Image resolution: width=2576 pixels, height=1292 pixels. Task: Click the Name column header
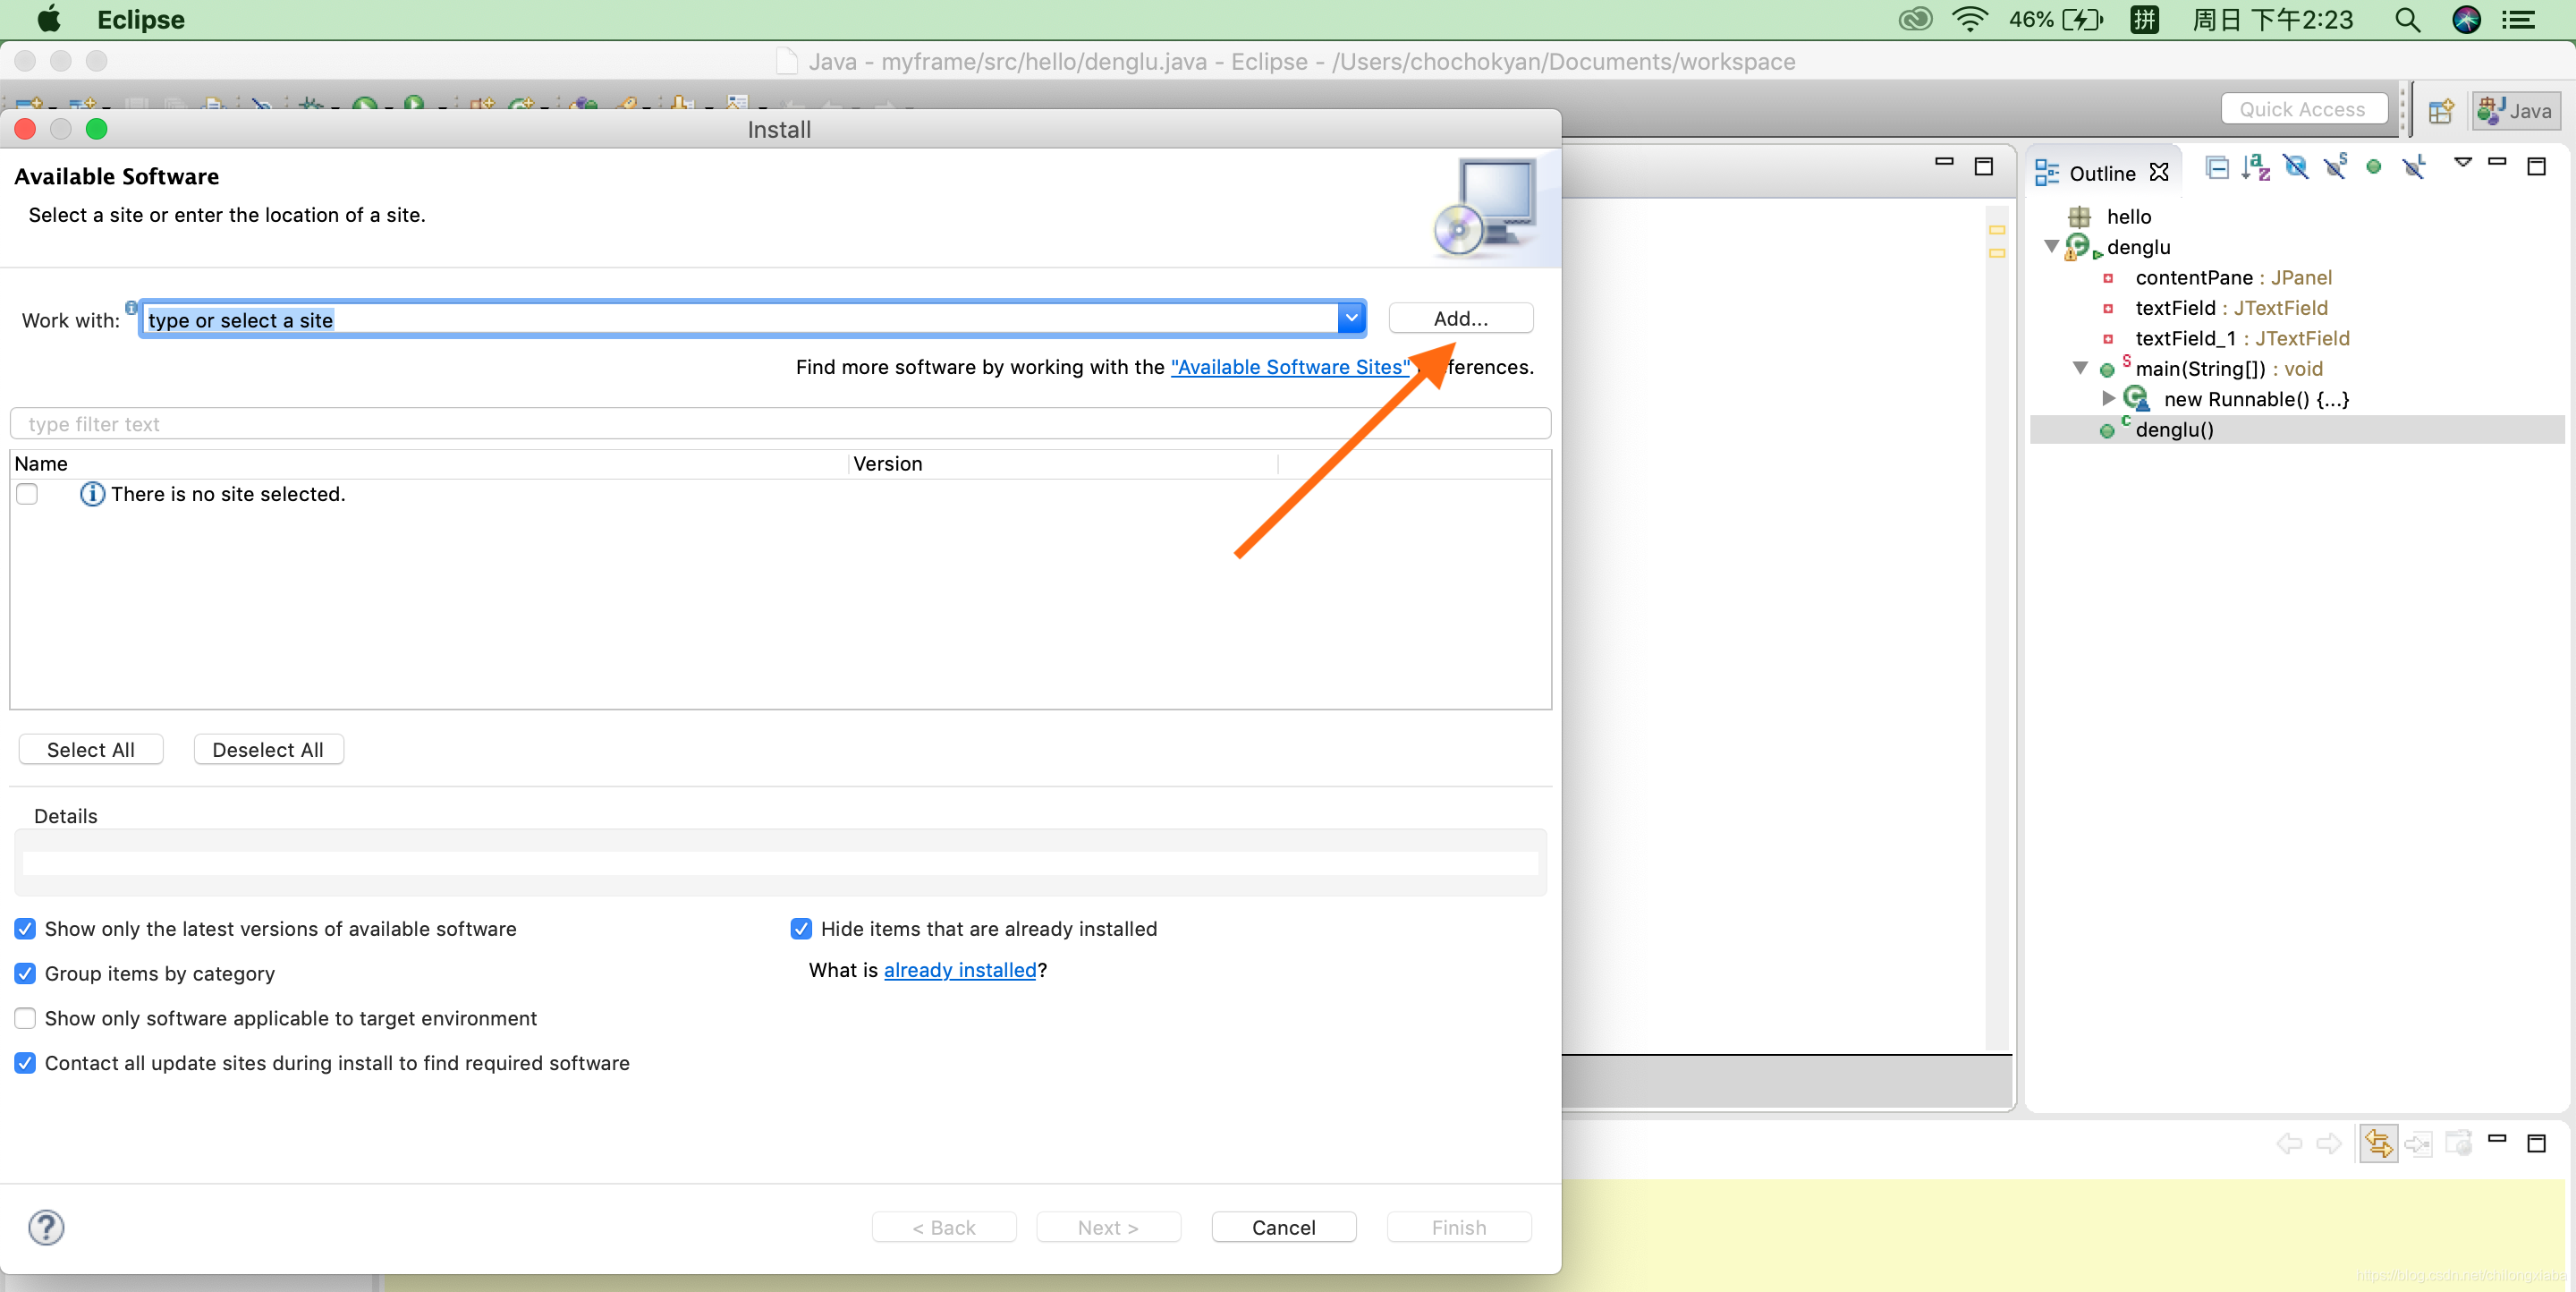pos(428,464)
